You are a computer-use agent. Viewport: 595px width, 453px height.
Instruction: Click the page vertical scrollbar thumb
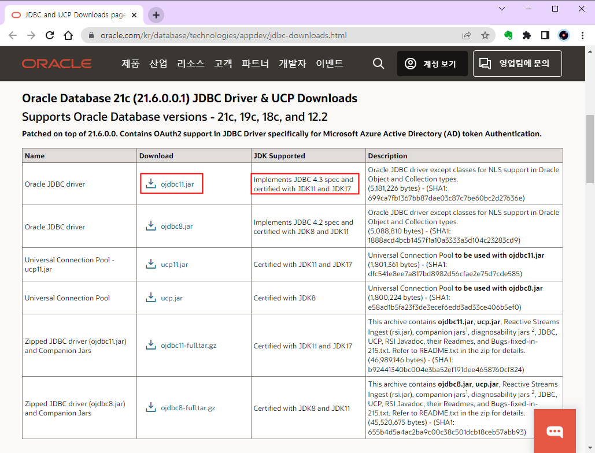pos(590,148)
